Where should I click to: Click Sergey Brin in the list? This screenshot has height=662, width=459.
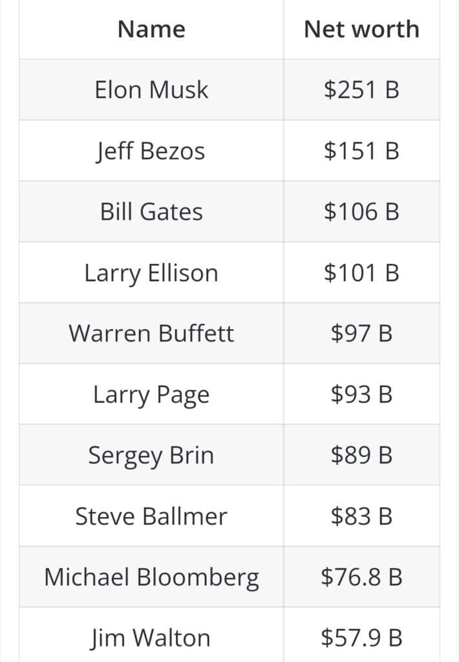point(151,456)
